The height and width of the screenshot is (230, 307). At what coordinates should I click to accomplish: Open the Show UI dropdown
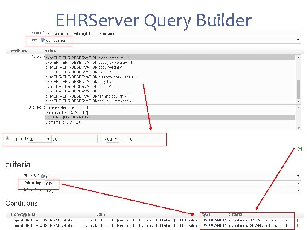coord(173,176)
